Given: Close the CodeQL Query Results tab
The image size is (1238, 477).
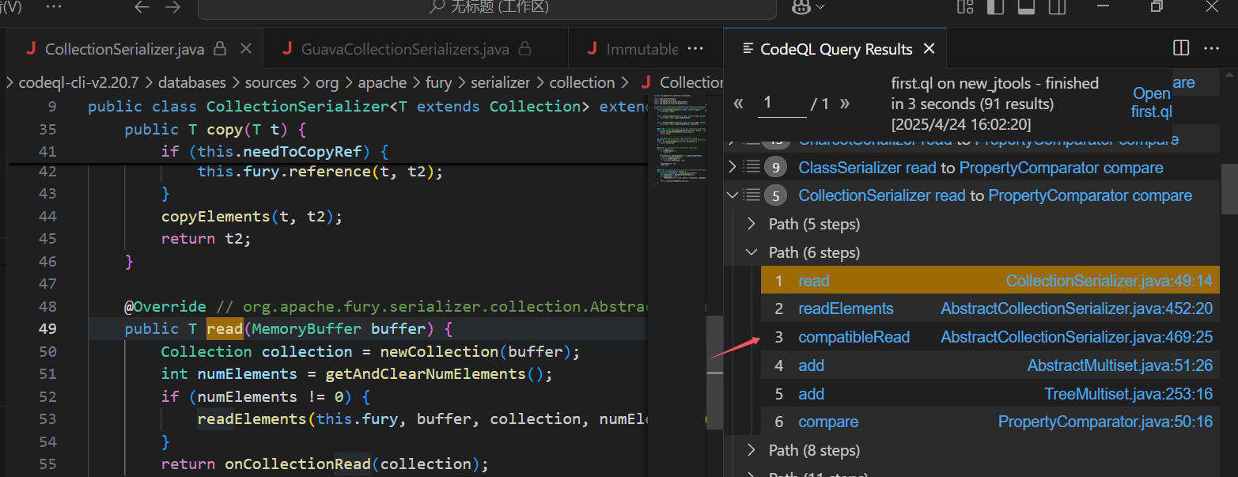Looking at the screenshot, I should tap(929, 49).
